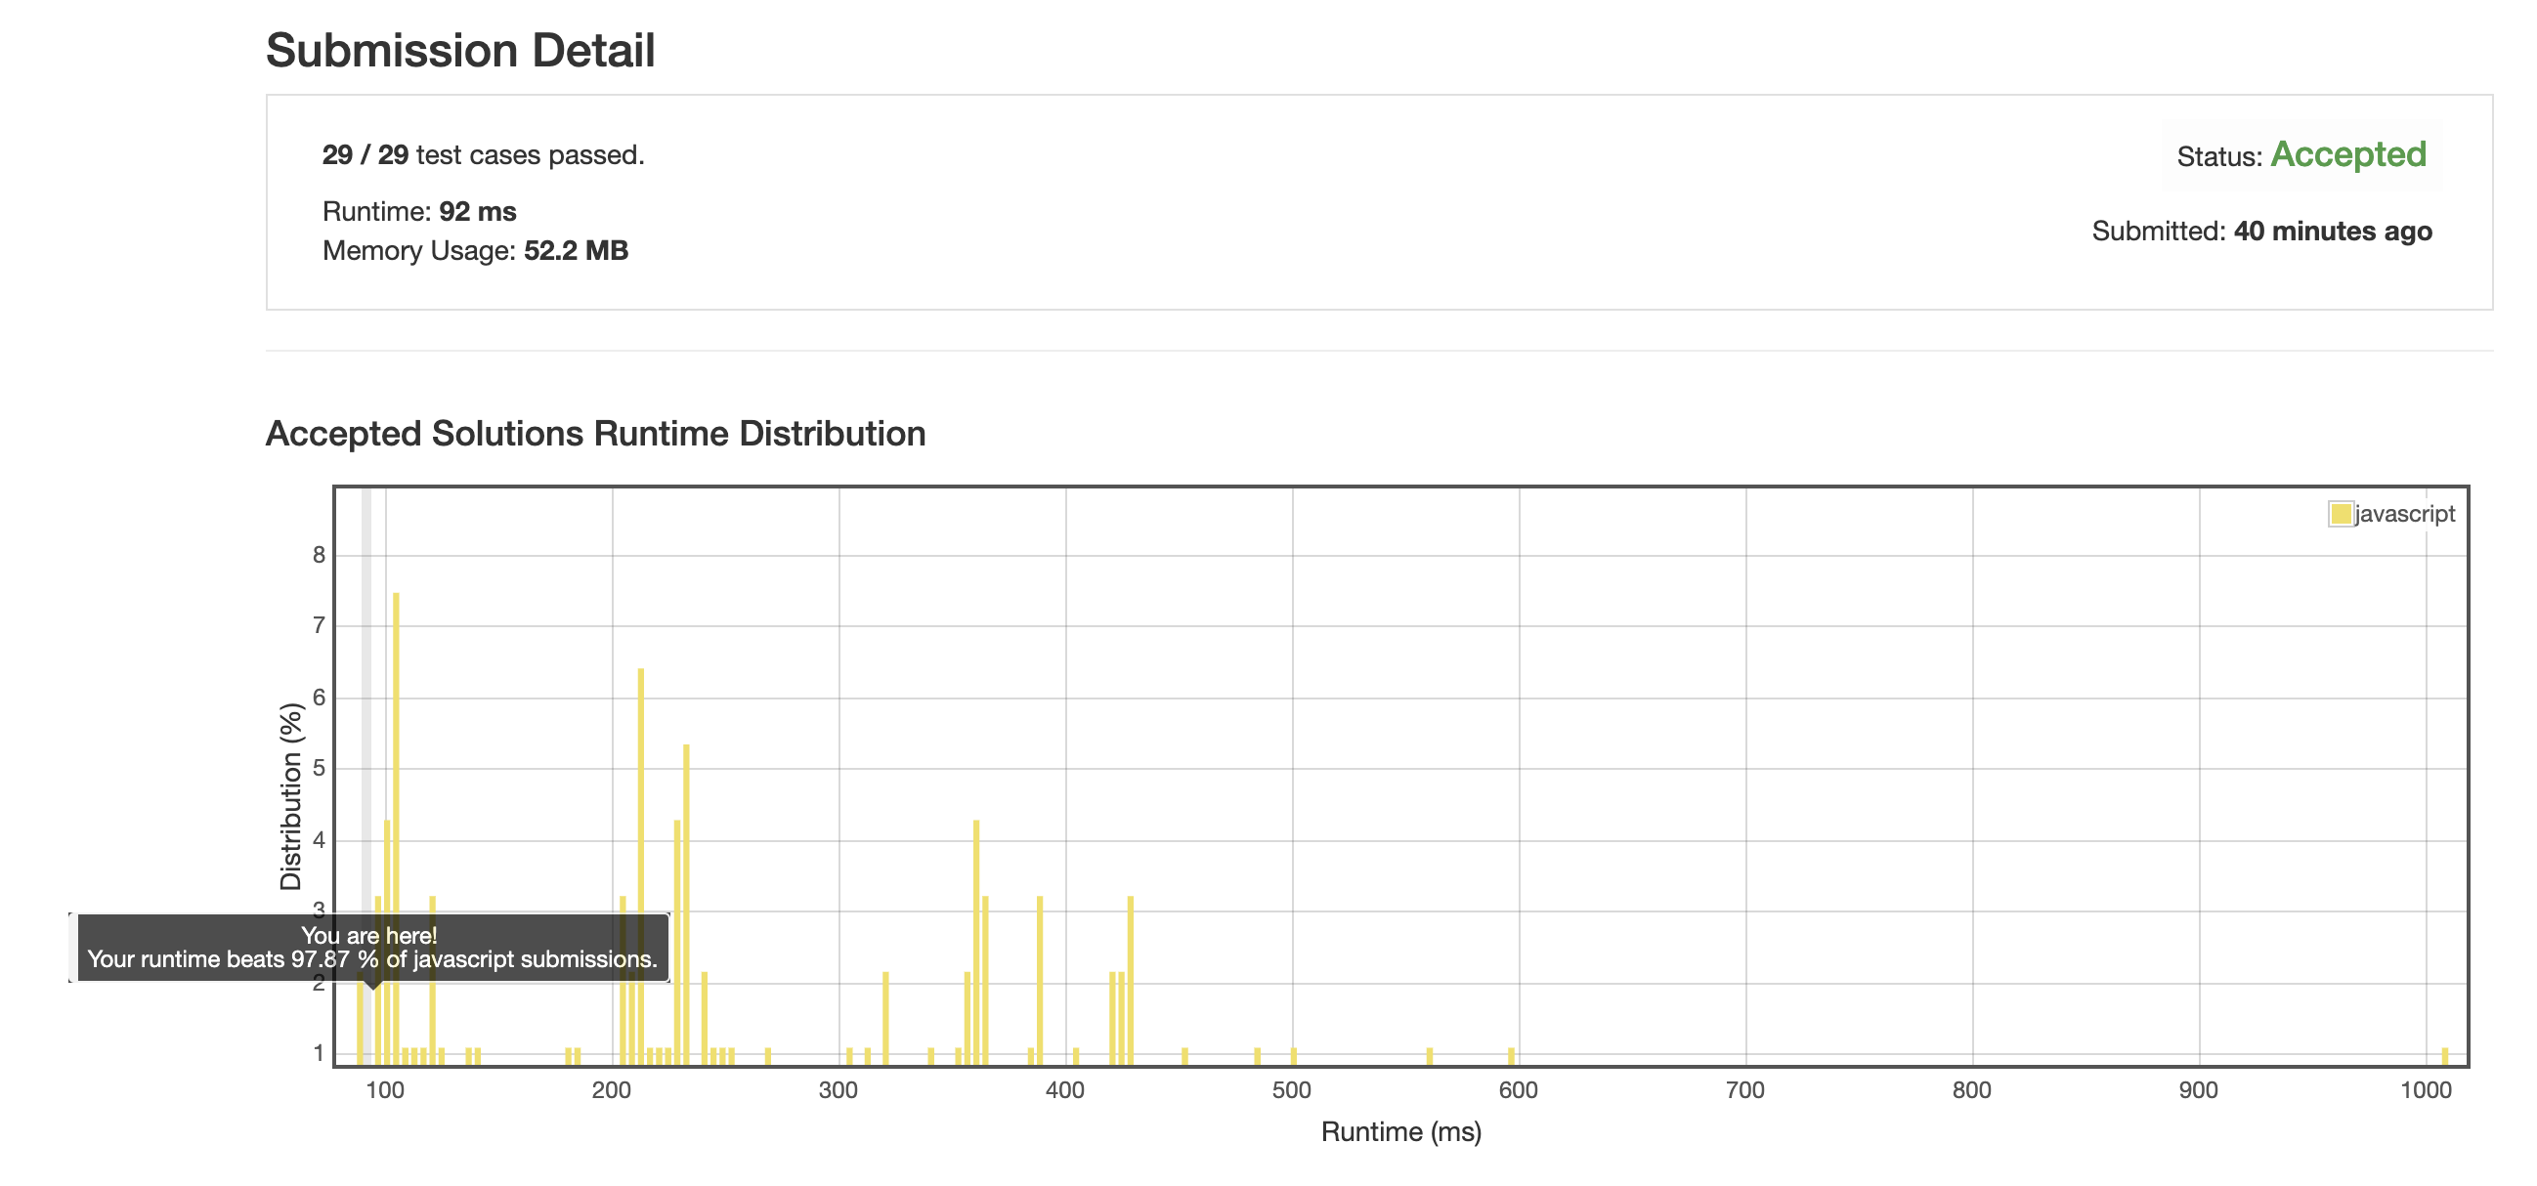
Task: Click the 8 y-axis tick label
Action: point(320,555)
